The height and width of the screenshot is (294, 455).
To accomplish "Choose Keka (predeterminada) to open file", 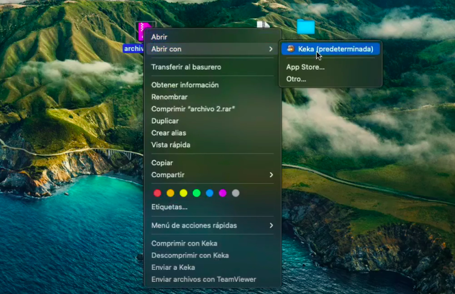I will (x=331, y=49).
